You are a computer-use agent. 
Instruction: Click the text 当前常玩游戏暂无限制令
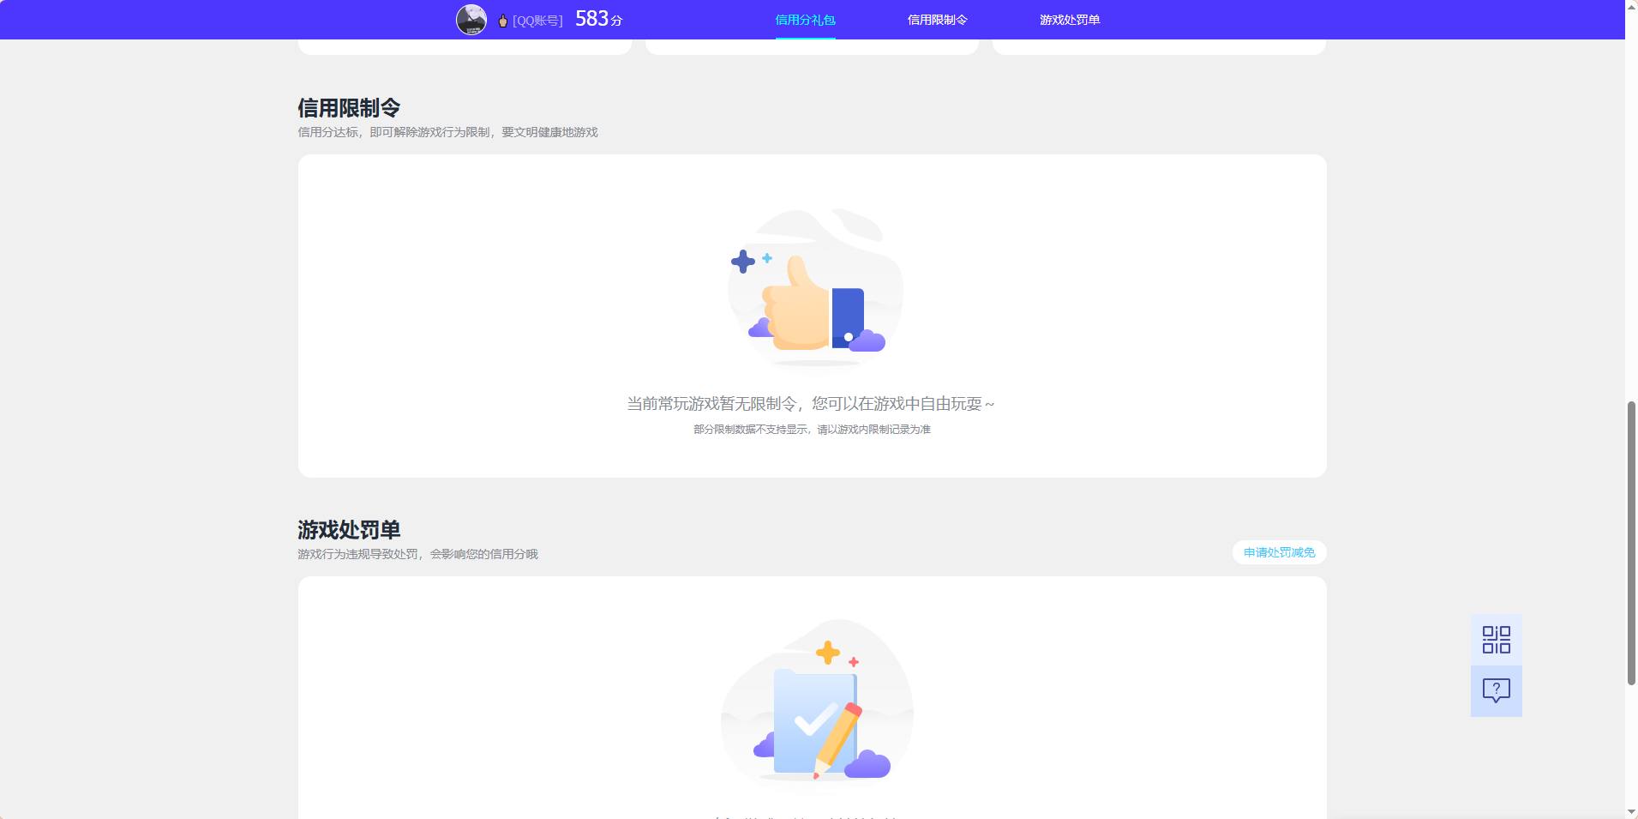pyautogui.click(x=711, y=404)
